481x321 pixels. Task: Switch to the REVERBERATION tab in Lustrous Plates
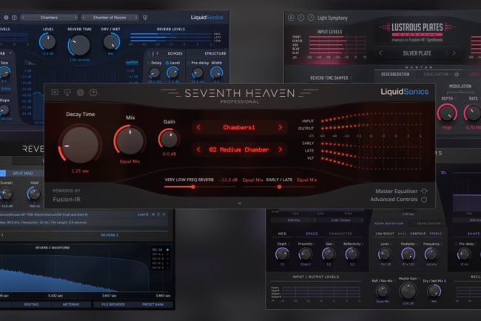(x=395, y=75)
